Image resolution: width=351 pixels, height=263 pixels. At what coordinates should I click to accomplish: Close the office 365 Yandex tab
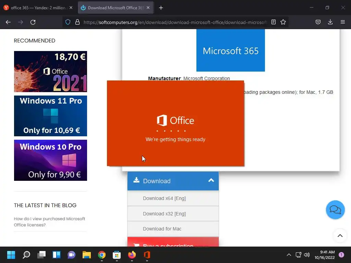71,8
